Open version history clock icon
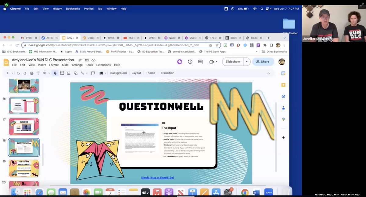 click(x=190, y=62)
